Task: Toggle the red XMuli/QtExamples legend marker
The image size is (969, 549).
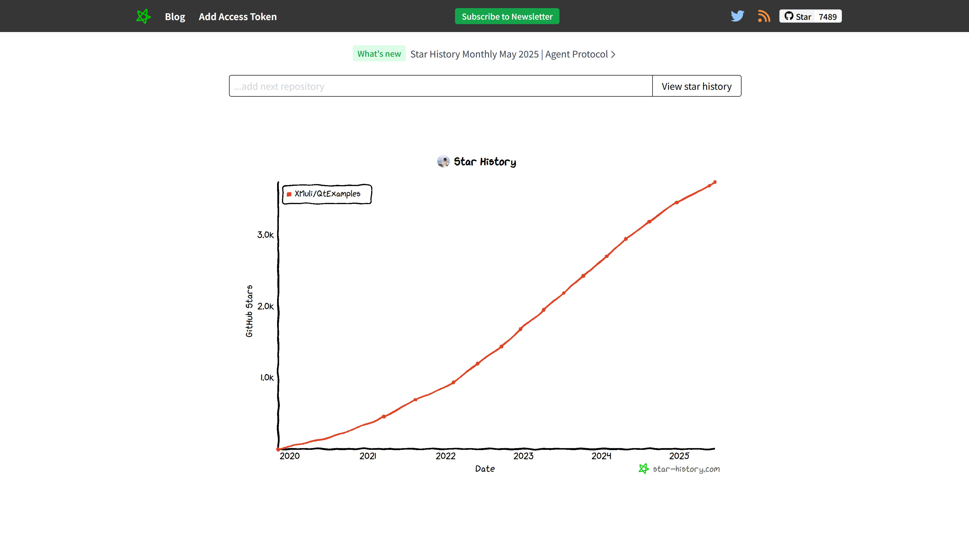Action: click(x=289, y=194)
